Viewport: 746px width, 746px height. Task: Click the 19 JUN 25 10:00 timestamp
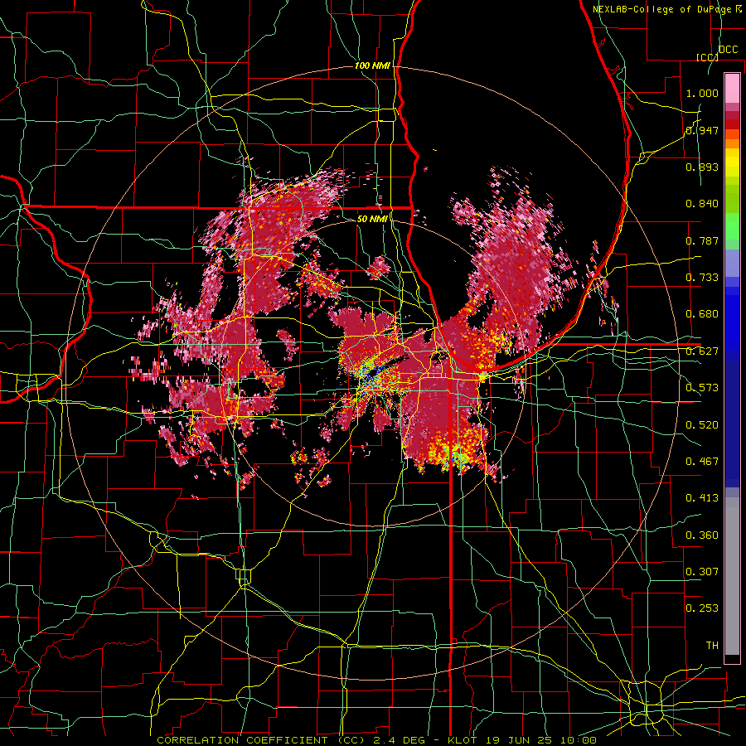540,740
